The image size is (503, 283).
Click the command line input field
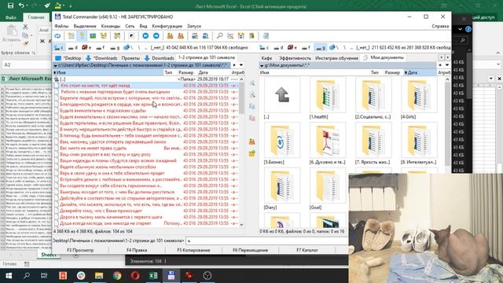[x=268, y=241]
